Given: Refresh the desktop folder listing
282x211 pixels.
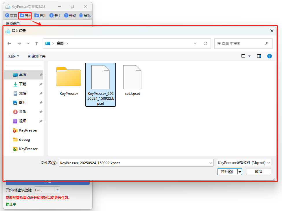Looking at the screenshot, I should 205,43.
